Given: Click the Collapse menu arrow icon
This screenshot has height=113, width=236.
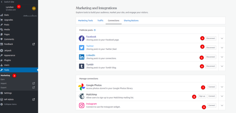Looking at the screenshot, I should pos(2,104).
